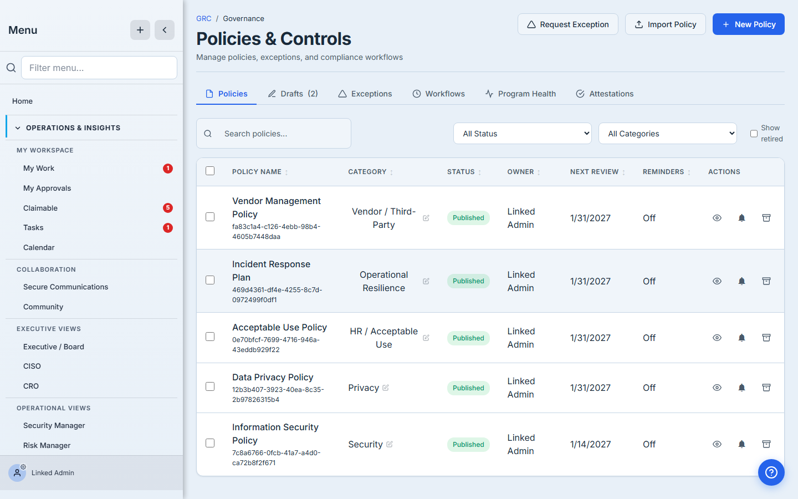Select the Policies tab
The image size is (798, 499).
pos(226,94)
